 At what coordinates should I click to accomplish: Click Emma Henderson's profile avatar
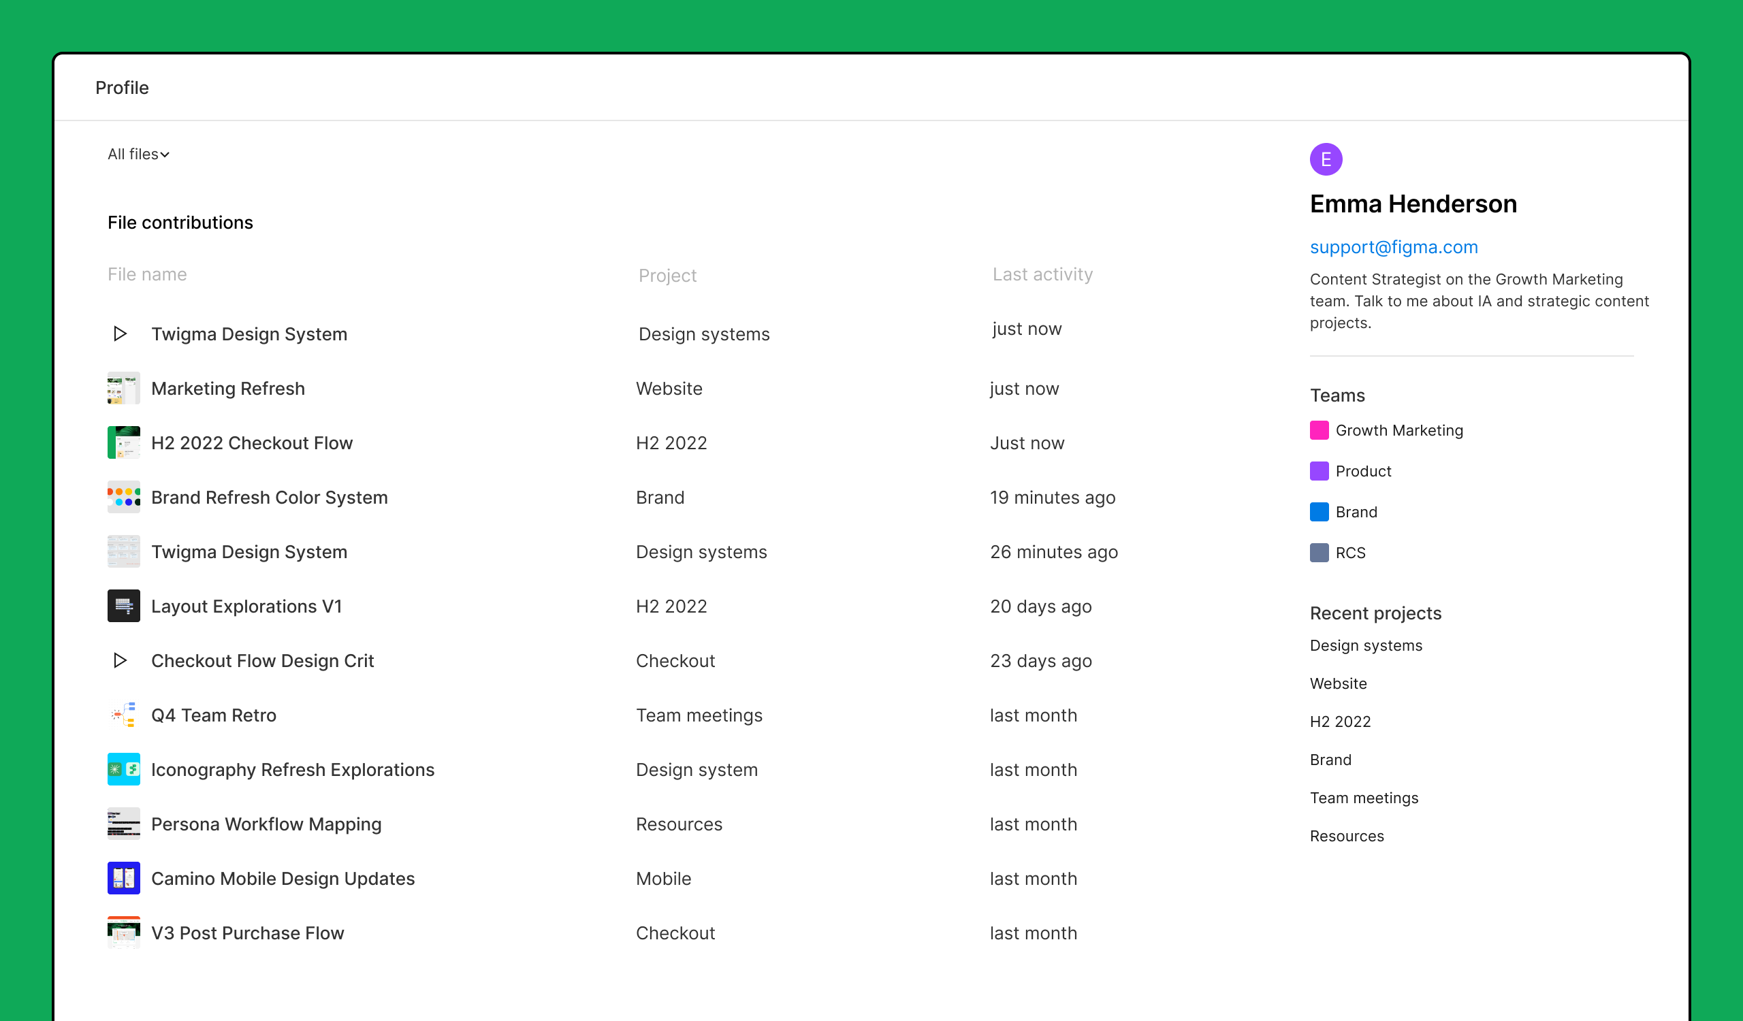[1326, 159]
